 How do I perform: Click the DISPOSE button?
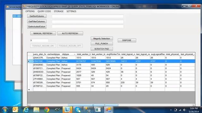coord(127,40)
